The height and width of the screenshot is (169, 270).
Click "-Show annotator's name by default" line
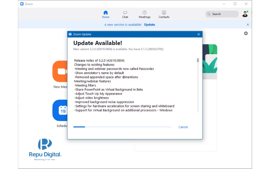point(99,73)
